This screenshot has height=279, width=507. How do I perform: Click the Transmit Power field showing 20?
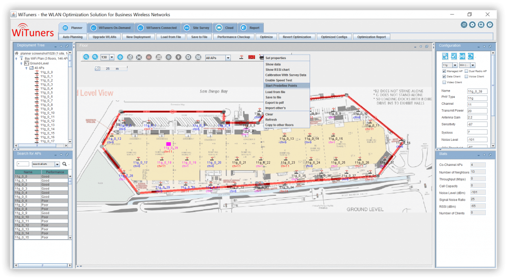(x=477, y=111)
